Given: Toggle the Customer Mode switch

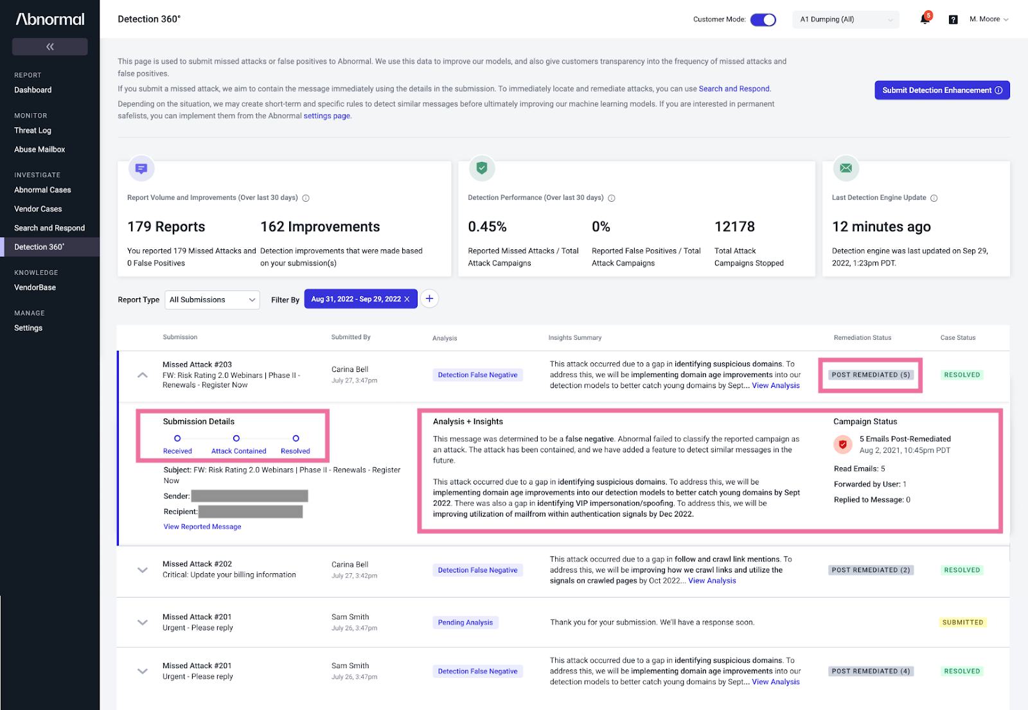Looking at the screenshot, I should click(763, 19).
